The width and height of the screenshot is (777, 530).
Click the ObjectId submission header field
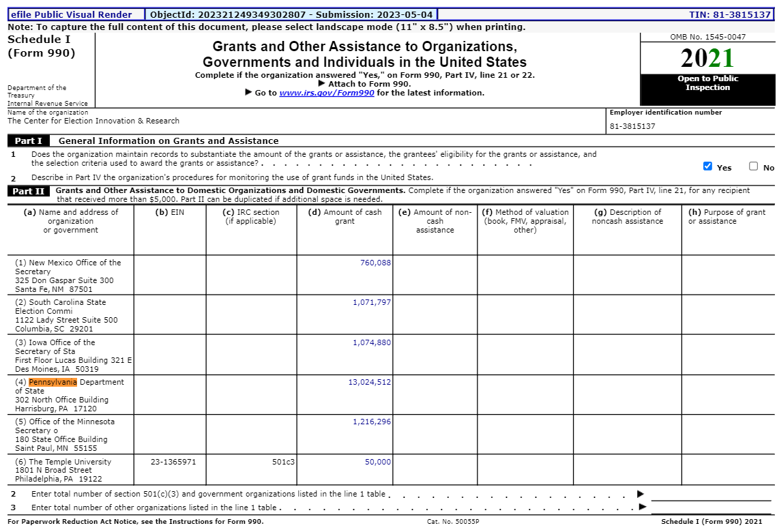(x=291, y=14)
